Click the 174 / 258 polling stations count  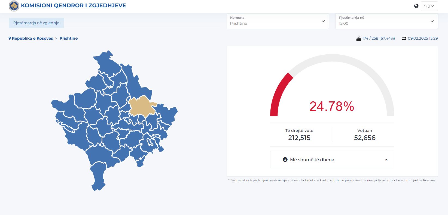pos(378,39)
